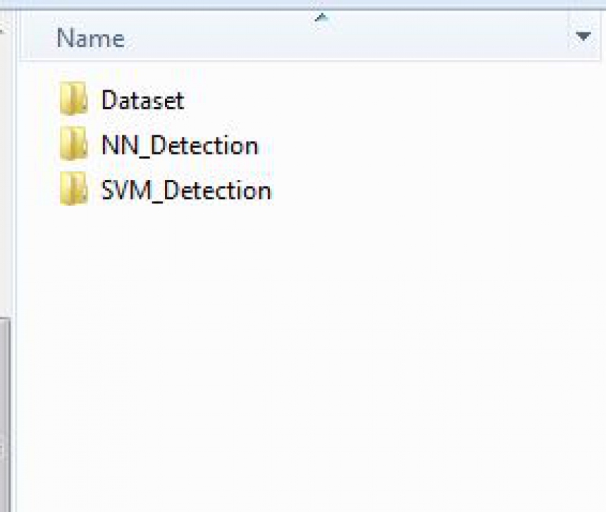Click the SVM_Detection folder name
Screen dimensions: 606x512
tap(186, 190)
